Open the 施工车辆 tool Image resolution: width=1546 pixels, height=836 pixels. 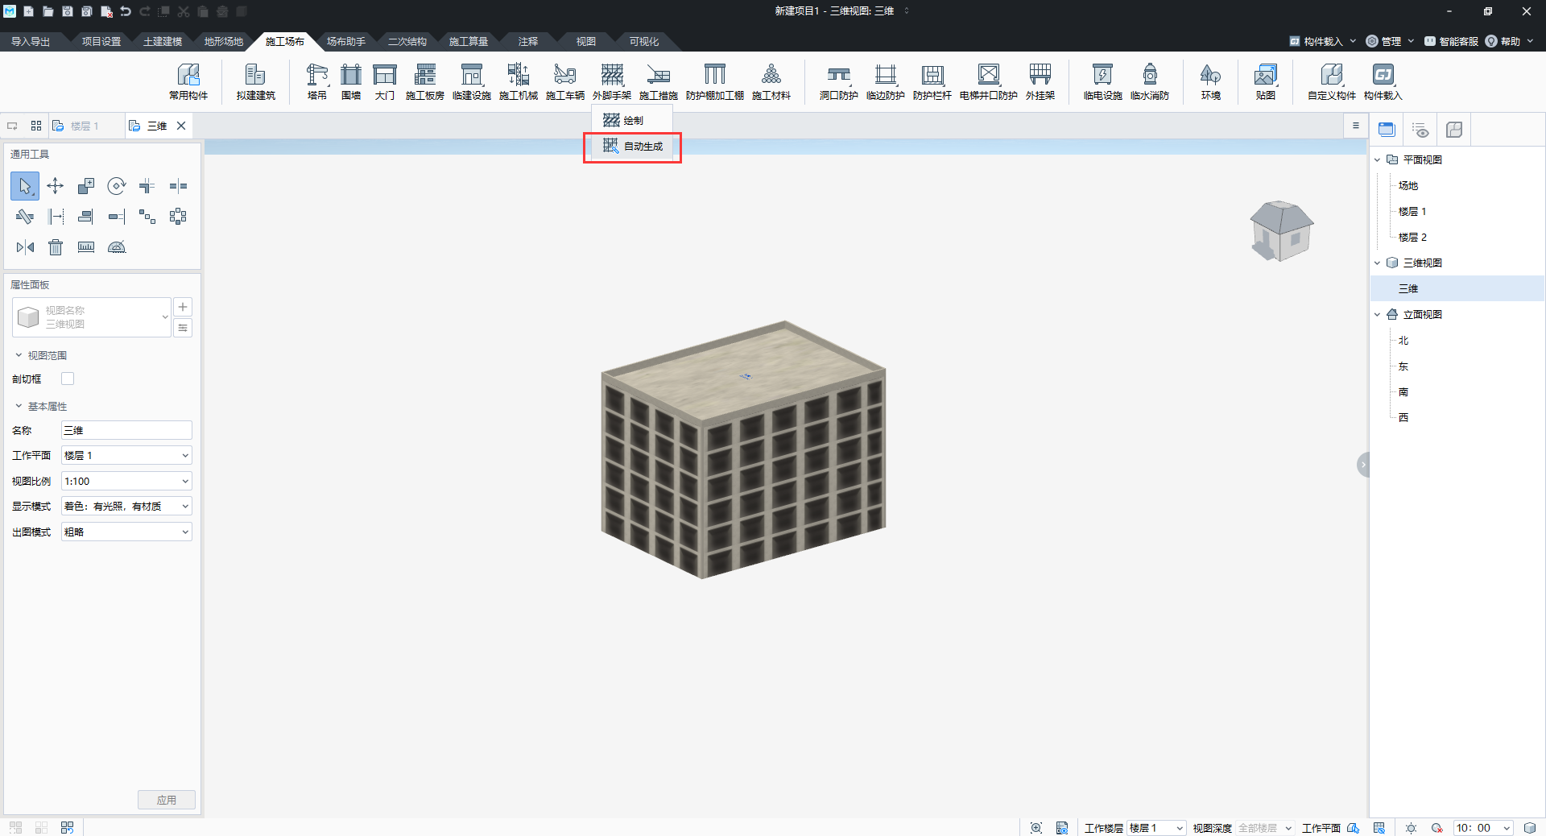click(565, 81)
